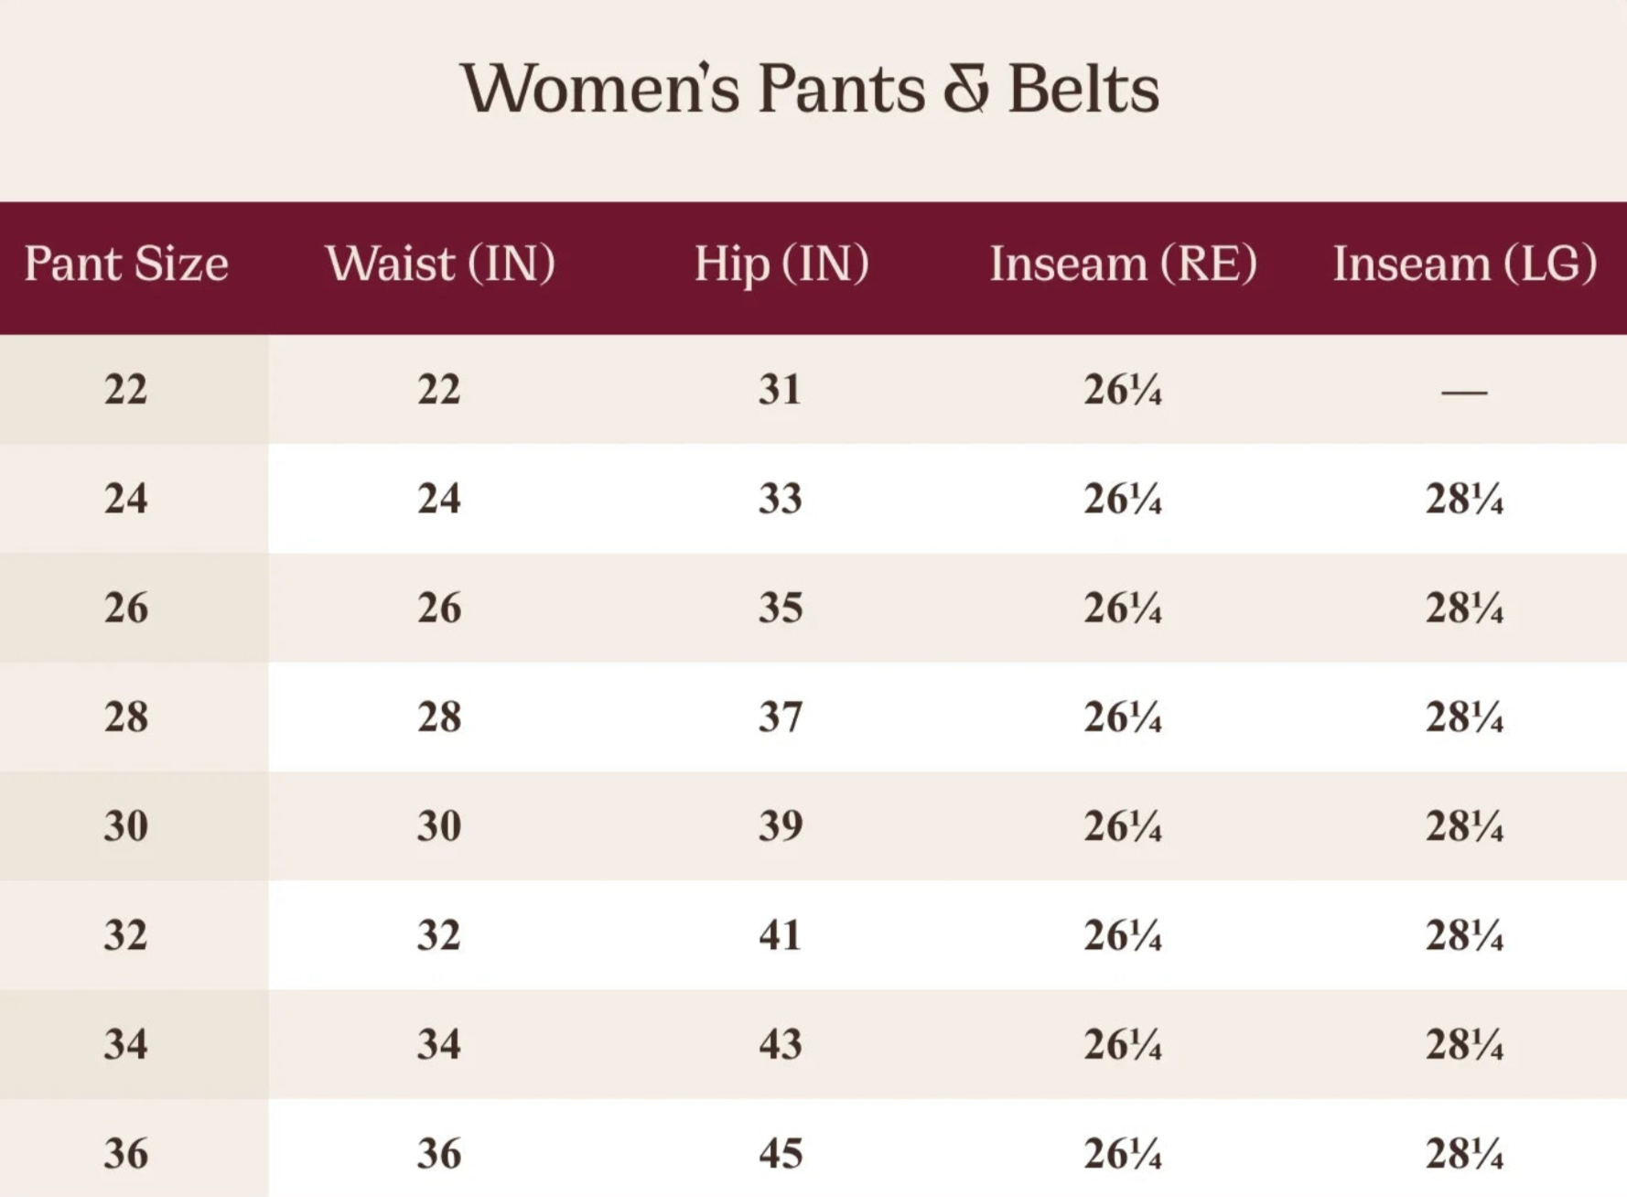Select the waist value 32 cell

tap(439, 935)
